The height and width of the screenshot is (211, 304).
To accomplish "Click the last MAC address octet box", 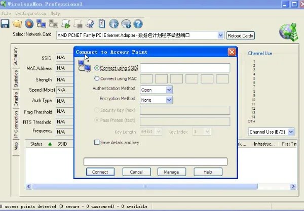I will coord(222,79).
